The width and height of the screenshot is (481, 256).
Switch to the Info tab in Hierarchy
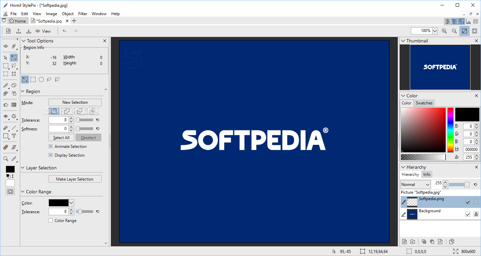pos(427,174)
